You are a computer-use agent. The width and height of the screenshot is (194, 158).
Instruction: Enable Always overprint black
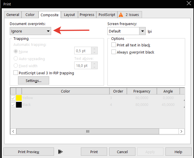click(x=114, y=52)
